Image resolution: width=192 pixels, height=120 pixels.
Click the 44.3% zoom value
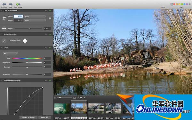coord(80,98)
